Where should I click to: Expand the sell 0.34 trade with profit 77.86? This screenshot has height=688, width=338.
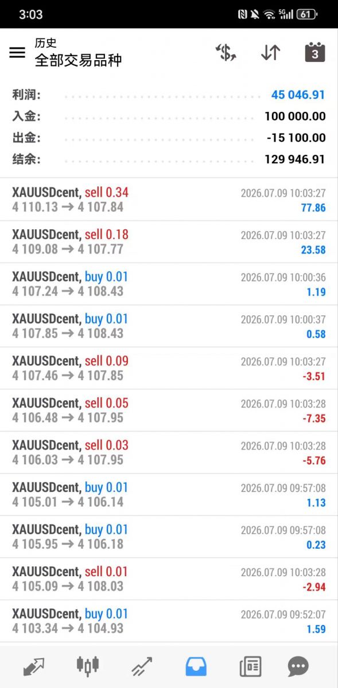point(169,200)
